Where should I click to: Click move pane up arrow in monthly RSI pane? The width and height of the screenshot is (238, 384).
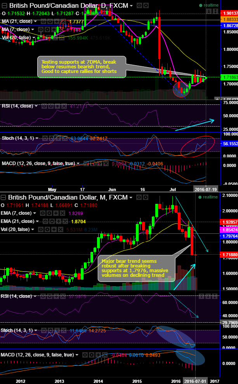pos(202,296)
